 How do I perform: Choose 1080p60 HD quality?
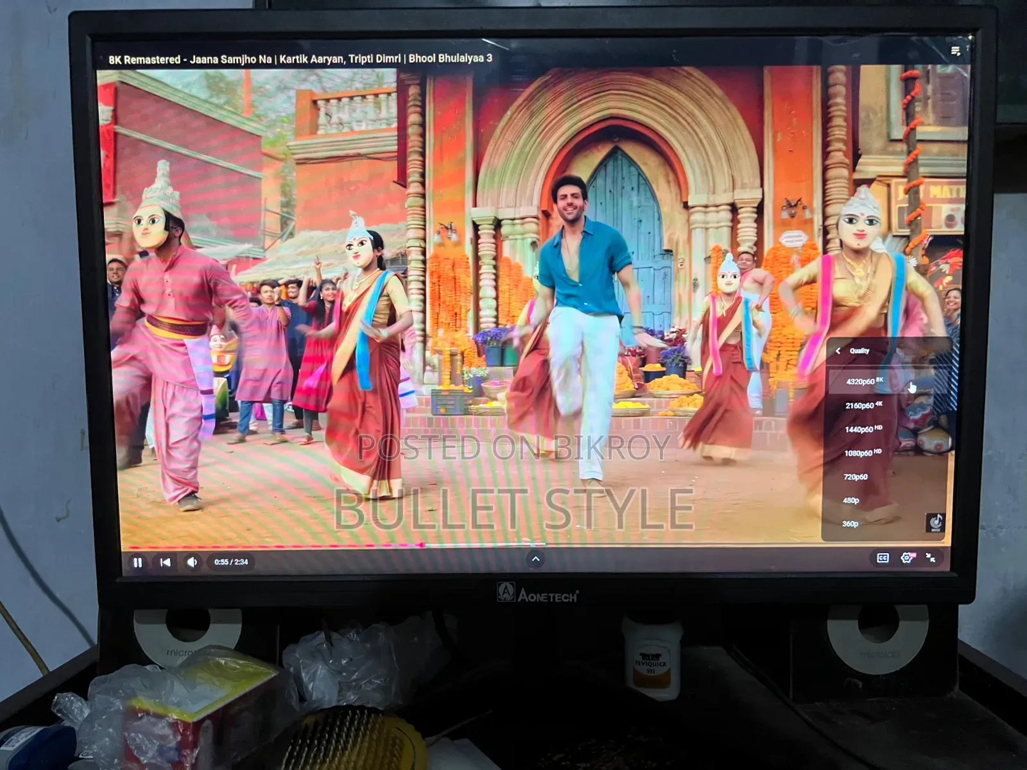(x=885, y=452)
